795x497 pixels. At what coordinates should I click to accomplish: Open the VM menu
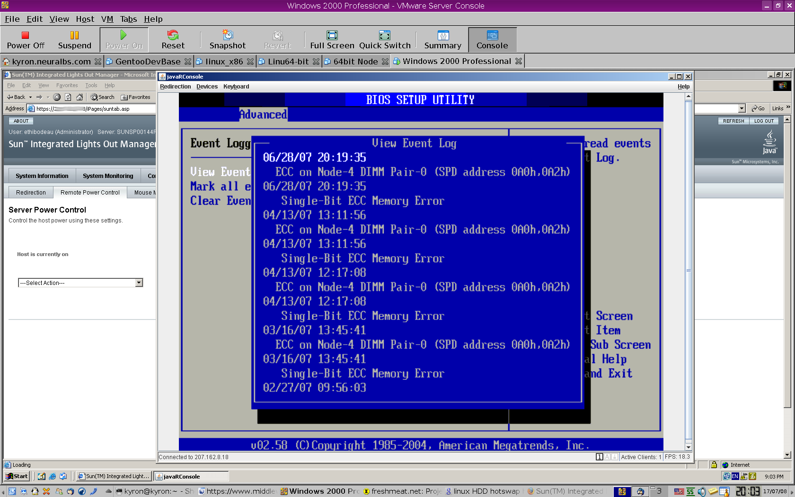point(107,19)
